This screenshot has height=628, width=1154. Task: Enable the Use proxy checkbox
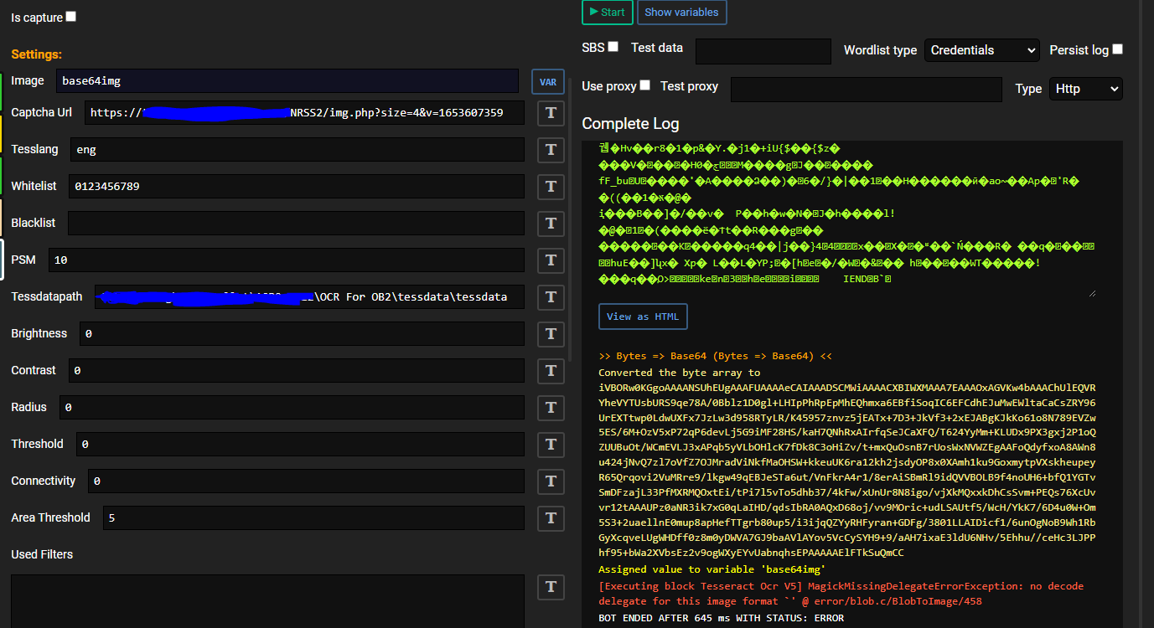644,85
